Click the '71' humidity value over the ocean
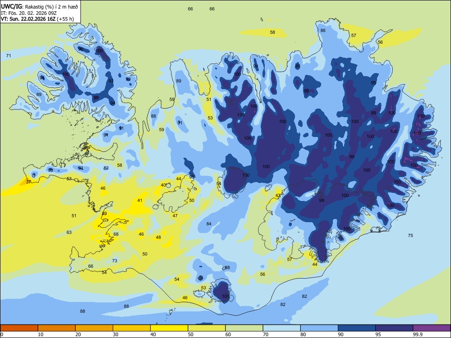Image resolution: width=451 pixels, height=338 pixels. 9,56
